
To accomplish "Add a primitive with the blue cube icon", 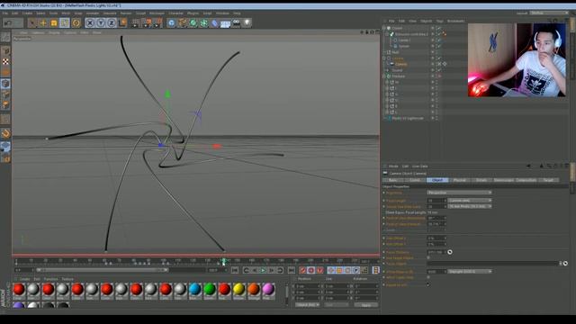I will [172, 23].
